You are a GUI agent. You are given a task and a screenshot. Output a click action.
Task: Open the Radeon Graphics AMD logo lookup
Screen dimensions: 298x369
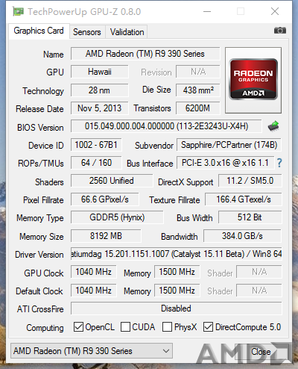click(x=253, y=80)
